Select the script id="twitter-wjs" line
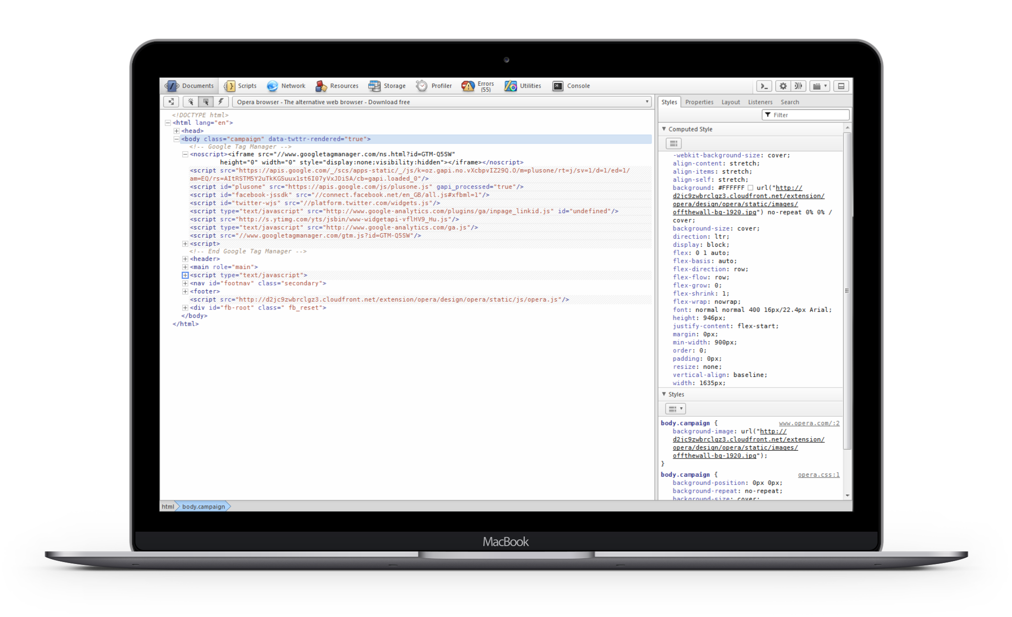The height and width of the screenshot is (617, 1012). tap(315, 203)
